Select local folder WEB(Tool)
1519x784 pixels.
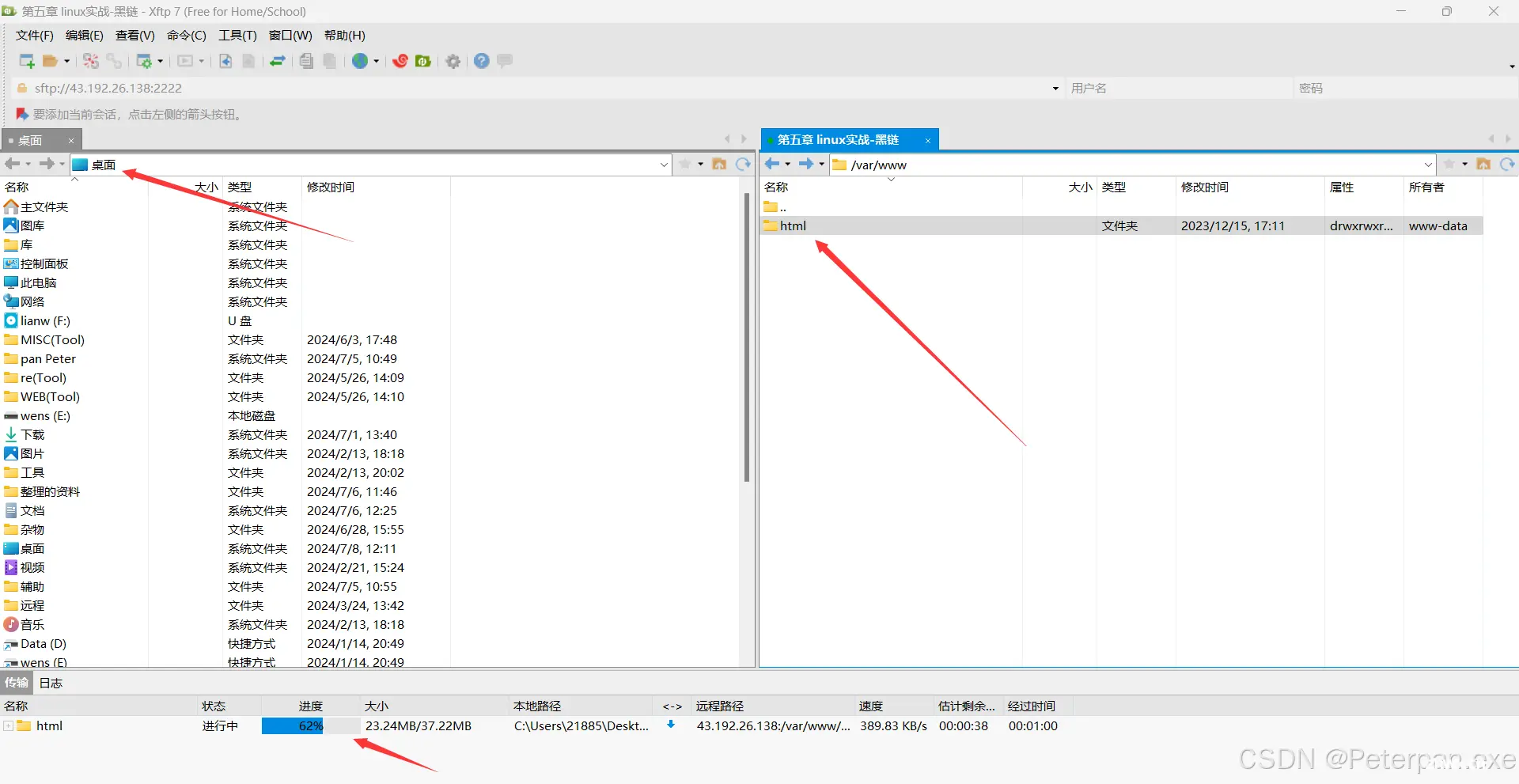pyautogui.click(x=51, y=396)
